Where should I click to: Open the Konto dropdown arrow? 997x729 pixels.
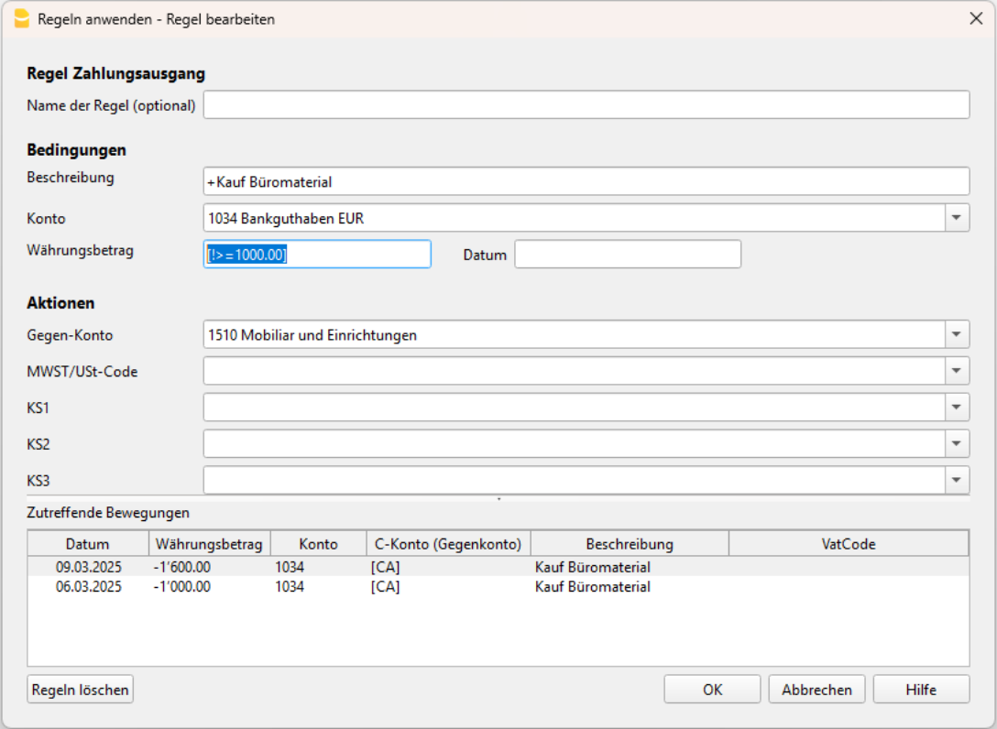click(957, 218)
